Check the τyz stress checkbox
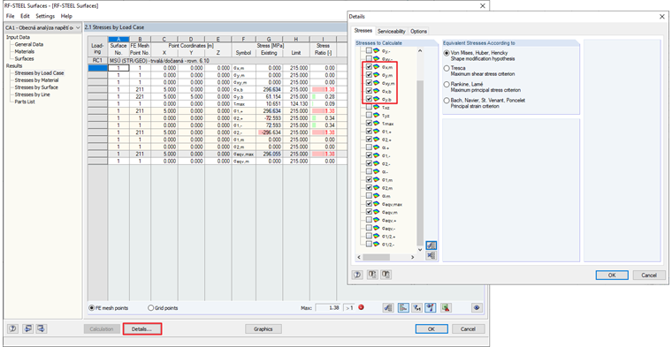Screen dimensions: 672x347 [369, 115]
